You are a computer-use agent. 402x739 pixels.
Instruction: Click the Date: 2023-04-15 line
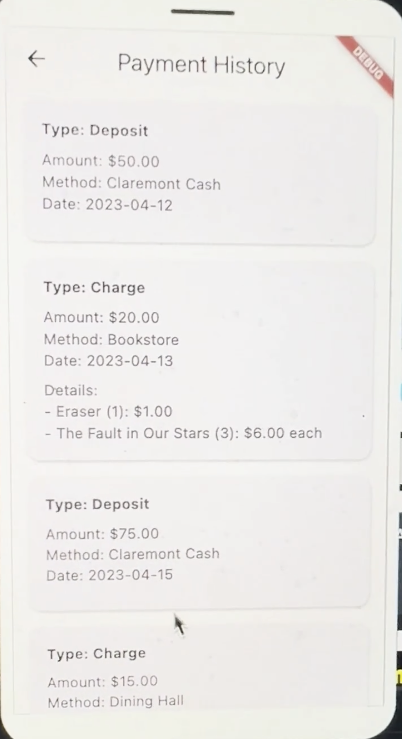109,575
